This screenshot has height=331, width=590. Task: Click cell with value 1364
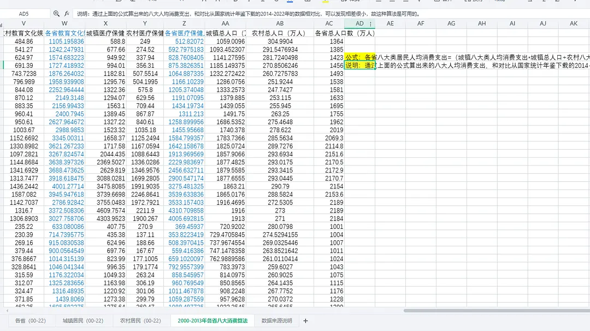click(329, 42)
